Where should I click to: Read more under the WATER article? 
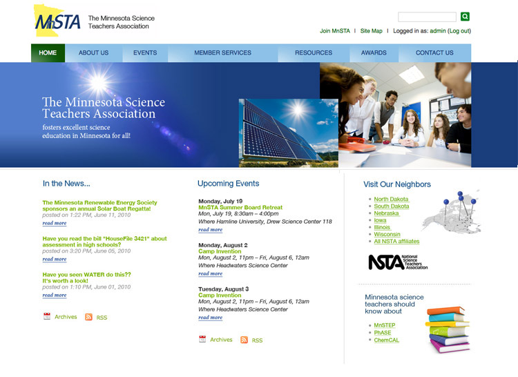(x=55, y=295)
